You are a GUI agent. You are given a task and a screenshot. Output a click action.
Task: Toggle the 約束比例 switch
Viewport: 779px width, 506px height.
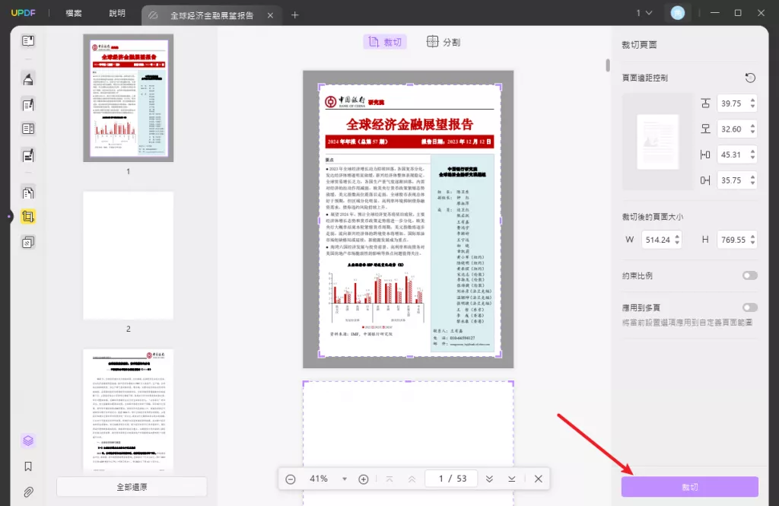[x=749, y=275]
